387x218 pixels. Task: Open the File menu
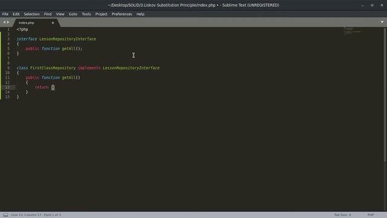[x=5, y=14]
